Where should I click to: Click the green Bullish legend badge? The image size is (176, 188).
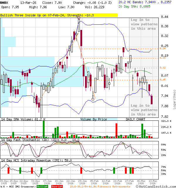click(42, 187)
